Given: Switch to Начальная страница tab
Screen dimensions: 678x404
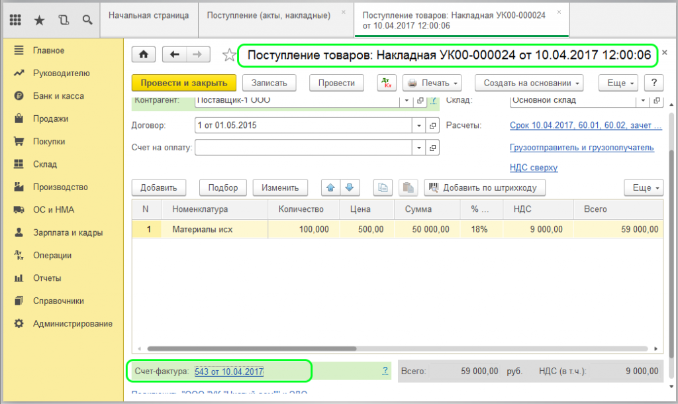Looking at the screenshot, I should pos(148,15).
